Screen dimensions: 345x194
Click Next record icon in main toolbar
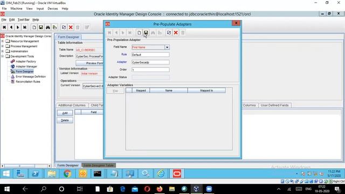tap(18, 27)
